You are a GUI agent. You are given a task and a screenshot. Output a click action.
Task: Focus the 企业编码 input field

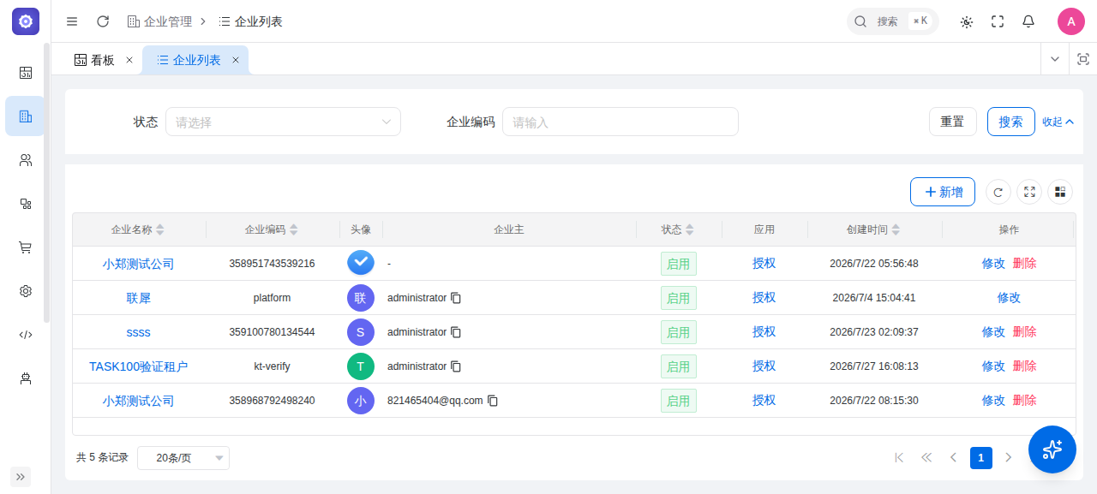620,122
